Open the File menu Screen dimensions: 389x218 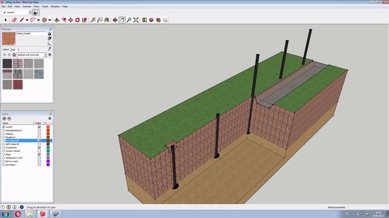(x=3, y=7)
